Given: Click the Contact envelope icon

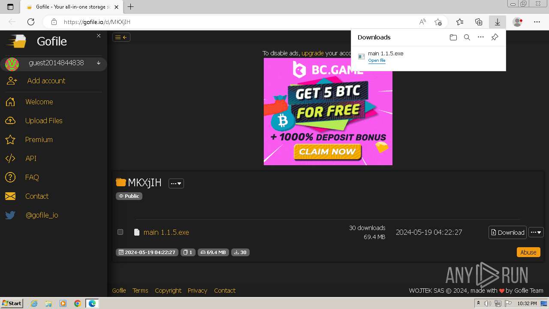Looking at the screenshot, I should pyautogui.click(x=10, y=196).
